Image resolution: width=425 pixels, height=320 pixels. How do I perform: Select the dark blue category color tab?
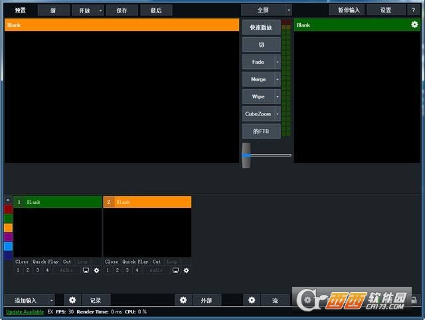tap(8, 256)
